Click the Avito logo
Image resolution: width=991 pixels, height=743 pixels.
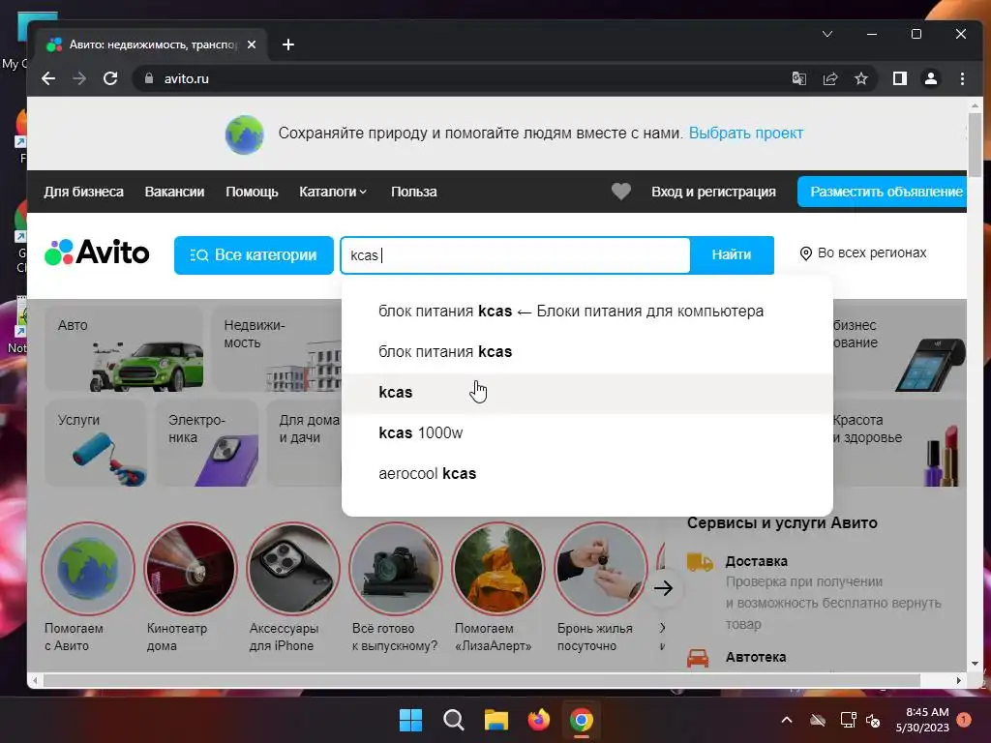(98, 253)
